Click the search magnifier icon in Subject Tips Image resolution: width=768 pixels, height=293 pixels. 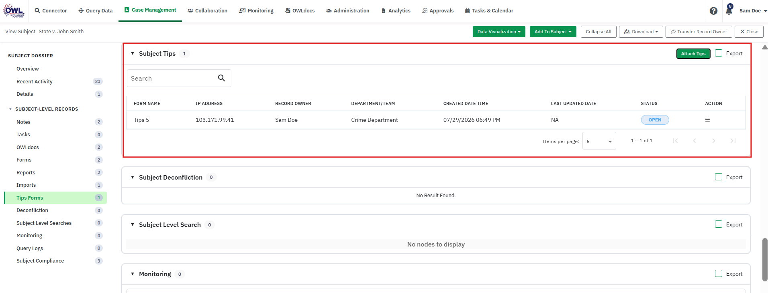[x=221, y=78]
